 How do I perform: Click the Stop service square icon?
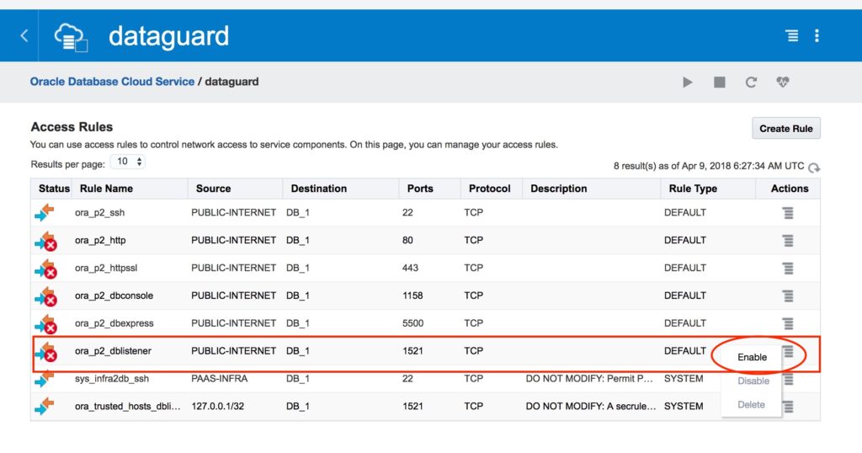click(x=719, y=83)
